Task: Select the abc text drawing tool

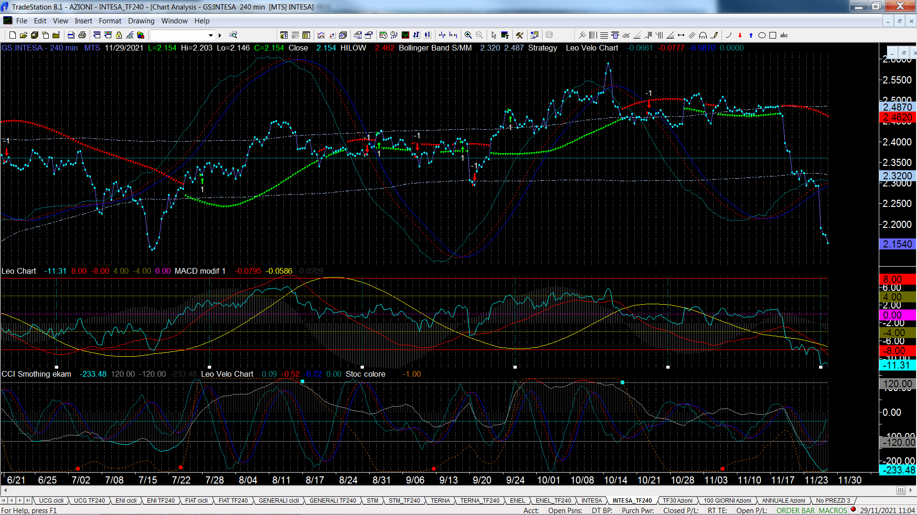Action: (784, 35)
